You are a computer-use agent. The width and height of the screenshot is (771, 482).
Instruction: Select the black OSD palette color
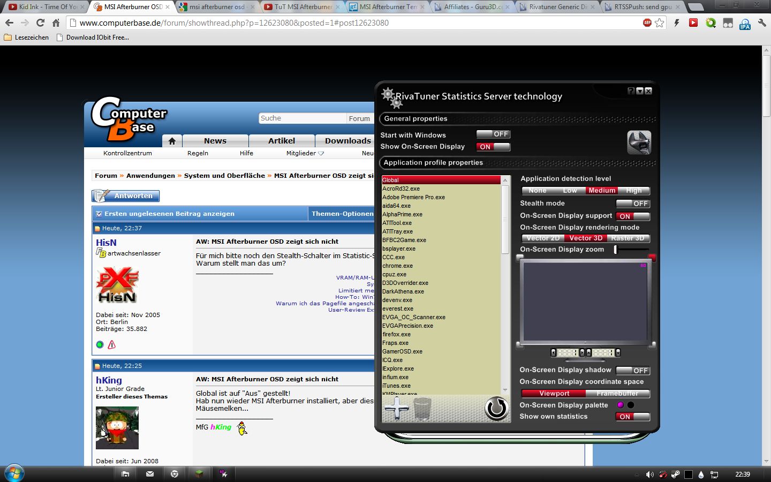coord(631,405)
